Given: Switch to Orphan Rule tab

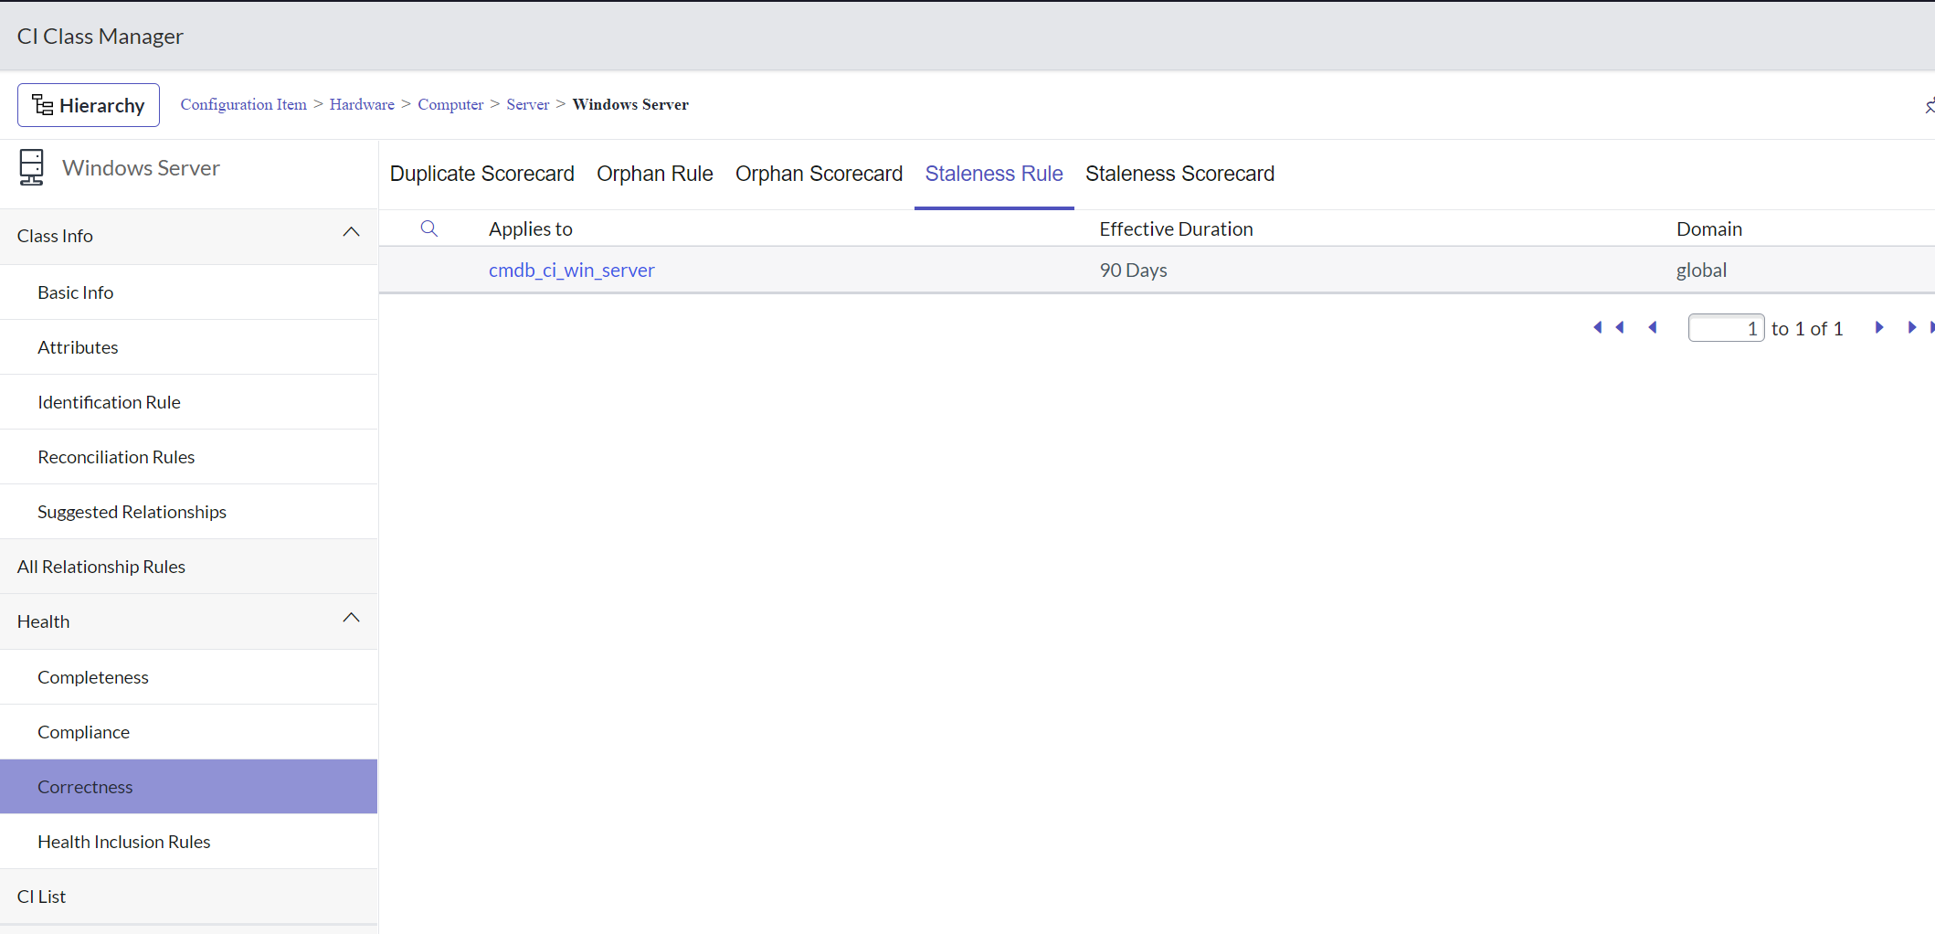Looking at the screenshot, I should click(655, 174).
